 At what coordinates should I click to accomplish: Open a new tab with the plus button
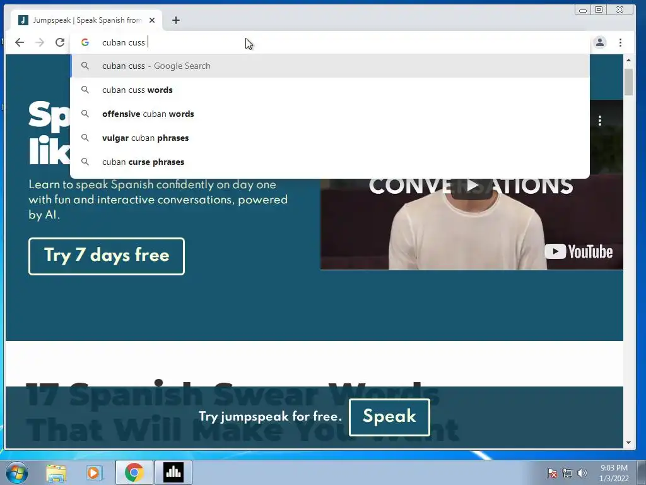(176, 20)
